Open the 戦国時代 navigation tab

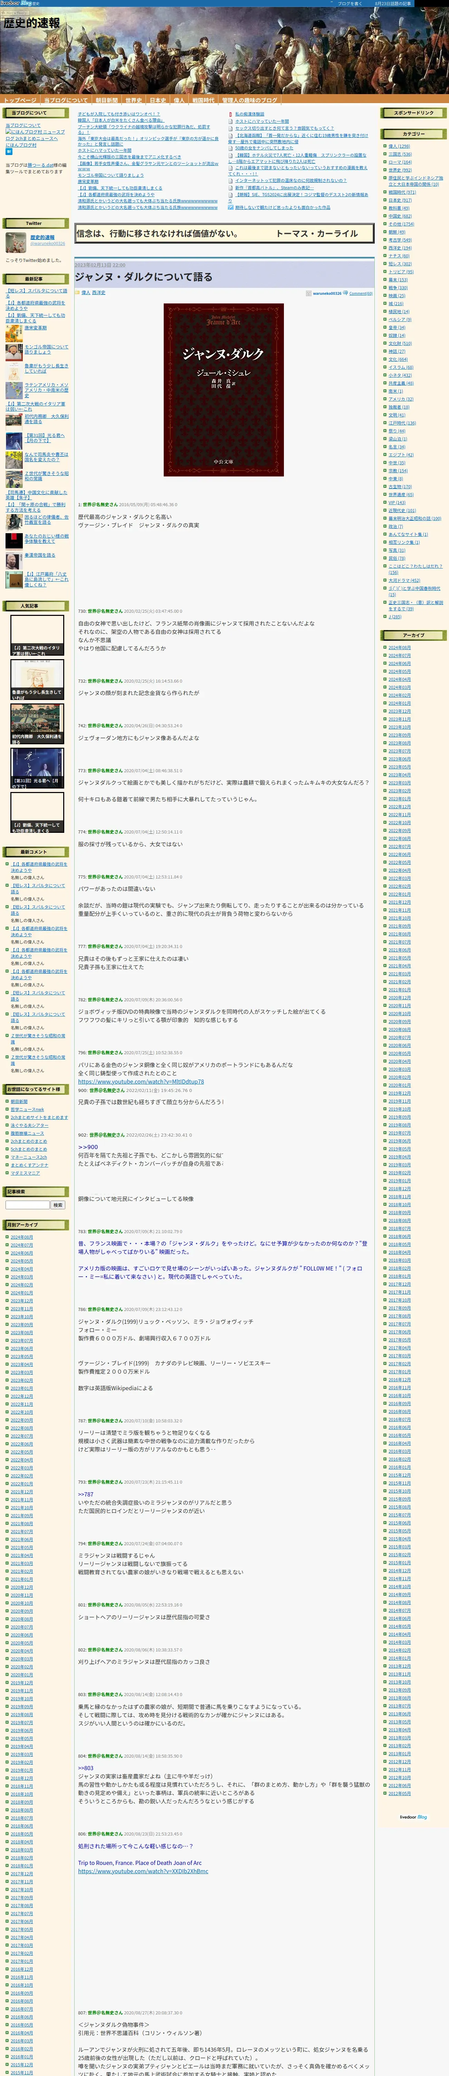click(203, 101)
